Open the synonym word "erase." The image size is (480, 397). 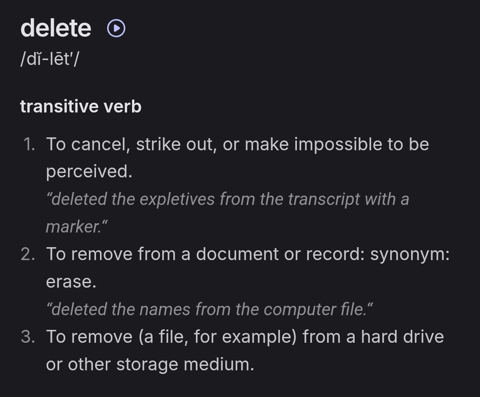coord(71,282)
